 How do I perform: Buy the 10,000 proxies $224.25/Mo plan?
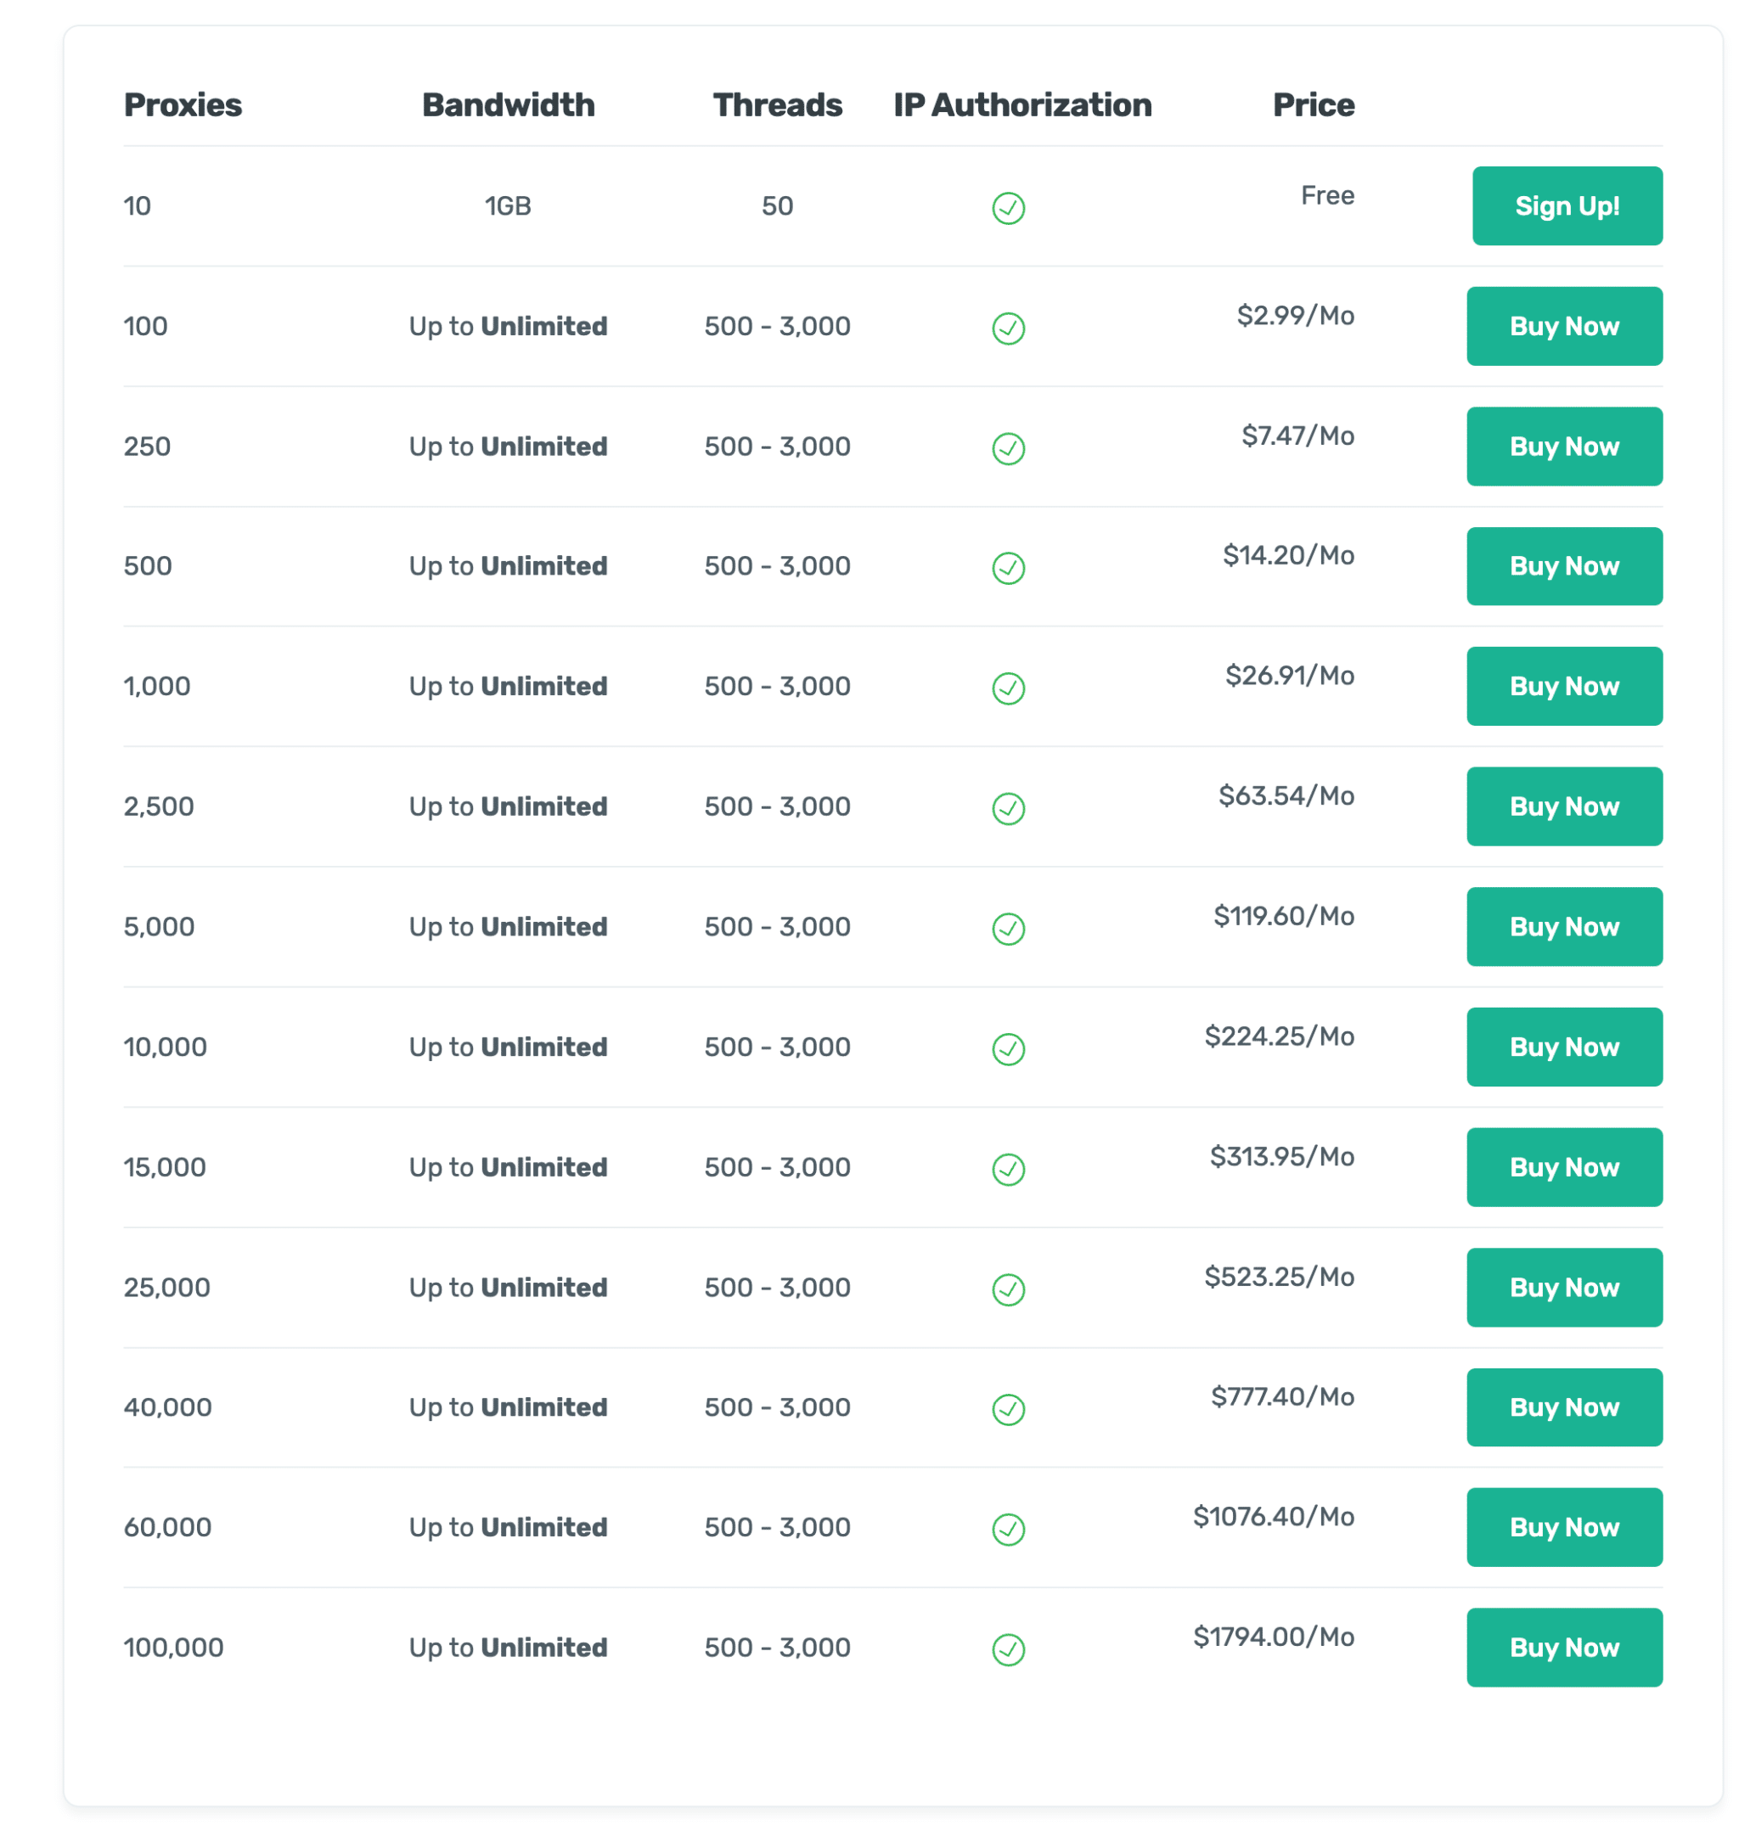(x=1564, y=1047)
